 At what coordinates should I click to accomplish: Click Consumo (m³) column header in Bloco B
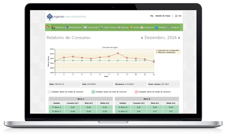(x=139, y=103)
